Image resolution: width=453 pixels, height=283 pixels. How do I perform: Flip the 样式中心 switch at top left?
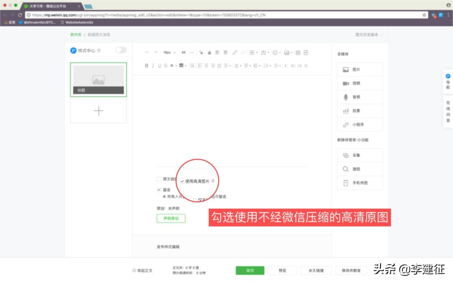[x=121, y=50]
